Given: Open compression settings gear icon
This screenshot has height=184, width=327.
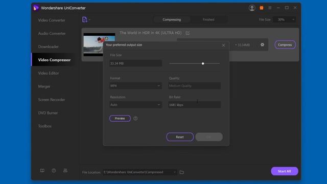Looking at the screenshot, I should click(262, 44).
